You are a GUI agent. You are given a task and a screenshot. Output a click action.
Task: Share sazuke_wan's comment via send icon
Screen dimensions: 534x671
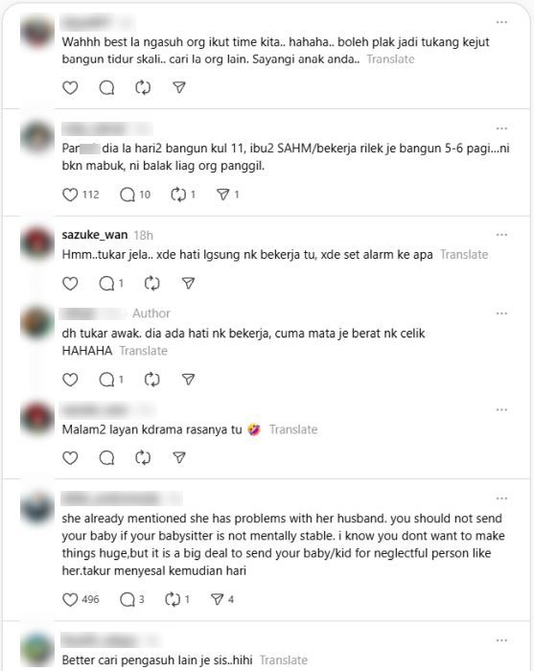(188, 284)
